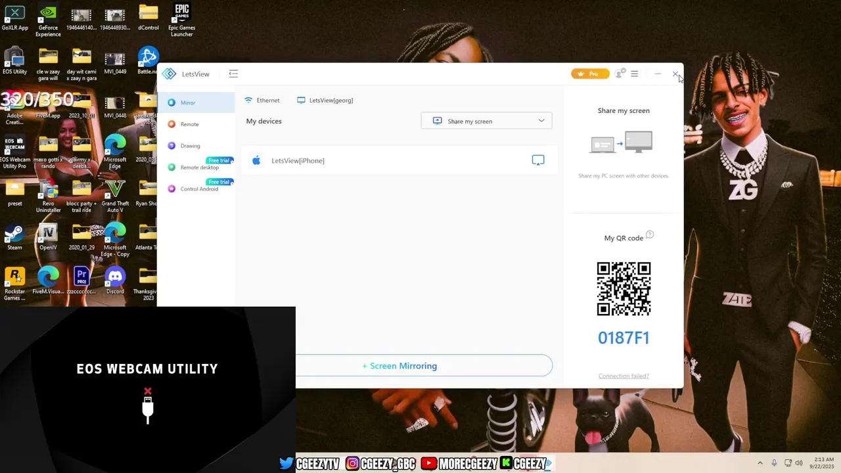This screenshot has width=841, height=473.
Task: Click the orange Pro upgrade button
Action: (590, 74)
